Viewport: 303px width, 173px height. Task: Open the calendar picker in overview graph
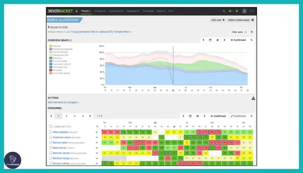tap(210, 40)
